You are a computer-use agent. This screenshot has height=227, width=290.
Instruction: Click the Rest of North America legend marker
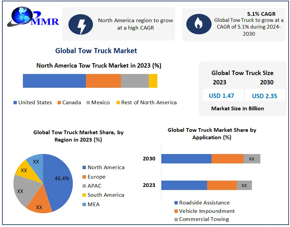pos(118,103)
